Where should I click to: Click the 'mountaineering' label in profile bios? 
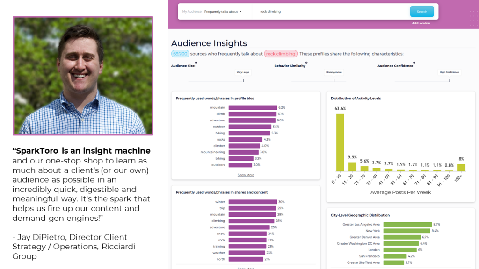click(213, 152)
